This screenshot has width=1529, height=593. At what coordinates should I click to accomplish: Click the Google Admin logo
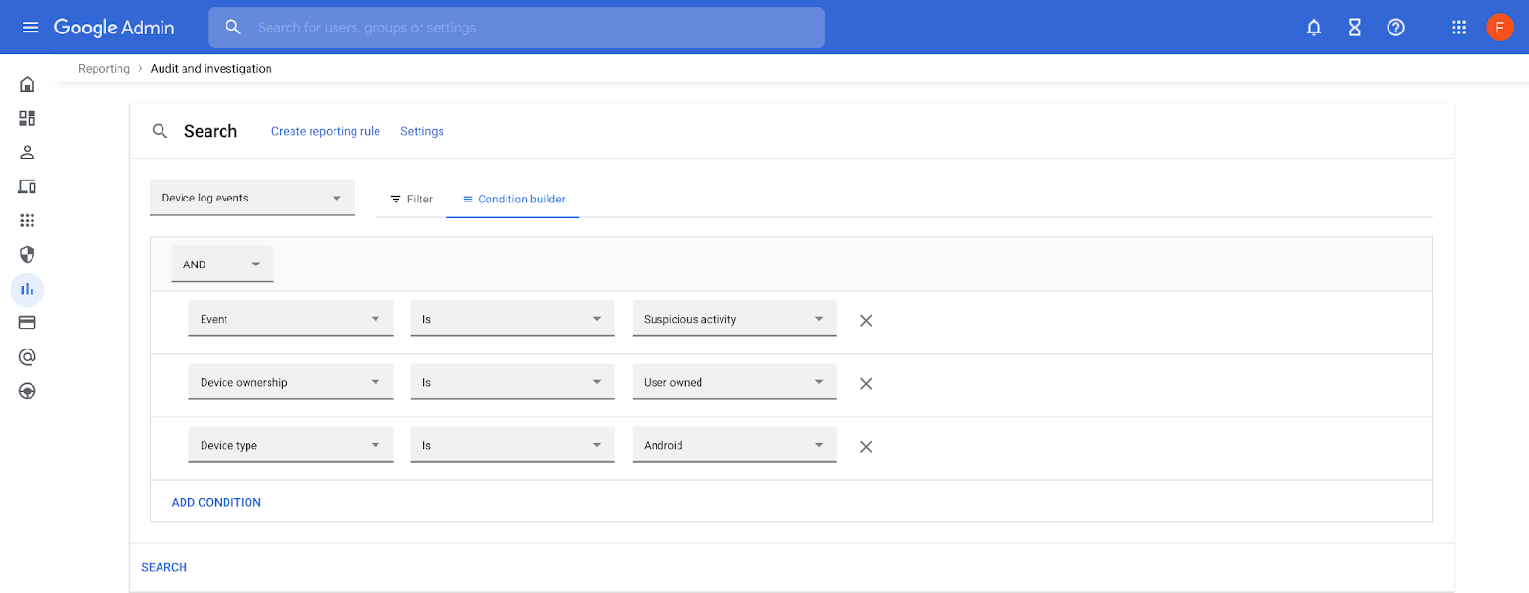[114, 28]
